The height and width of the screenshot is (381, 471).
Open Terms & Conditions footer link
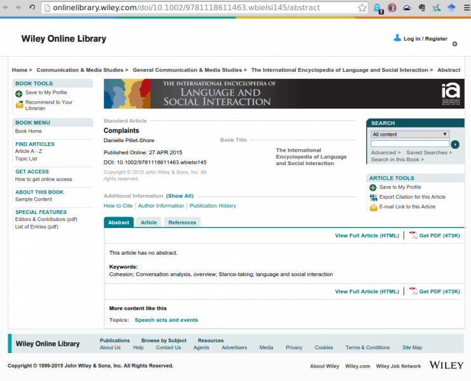(368, 347)
